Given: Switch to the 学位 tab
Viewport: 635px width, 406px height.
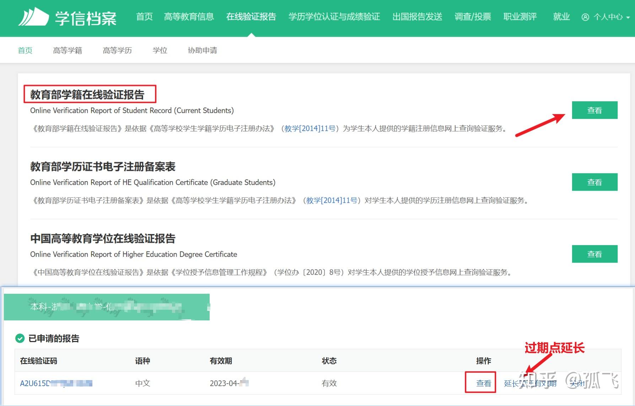Looking at the screenshot, I should click(160, 50).
